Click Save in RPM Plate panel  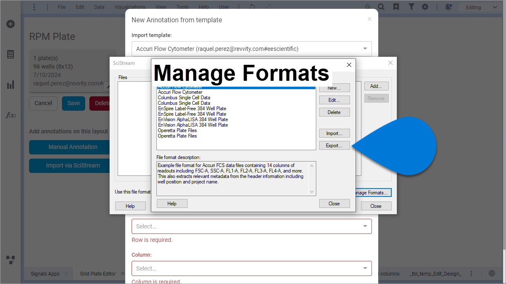coord(74,103)
